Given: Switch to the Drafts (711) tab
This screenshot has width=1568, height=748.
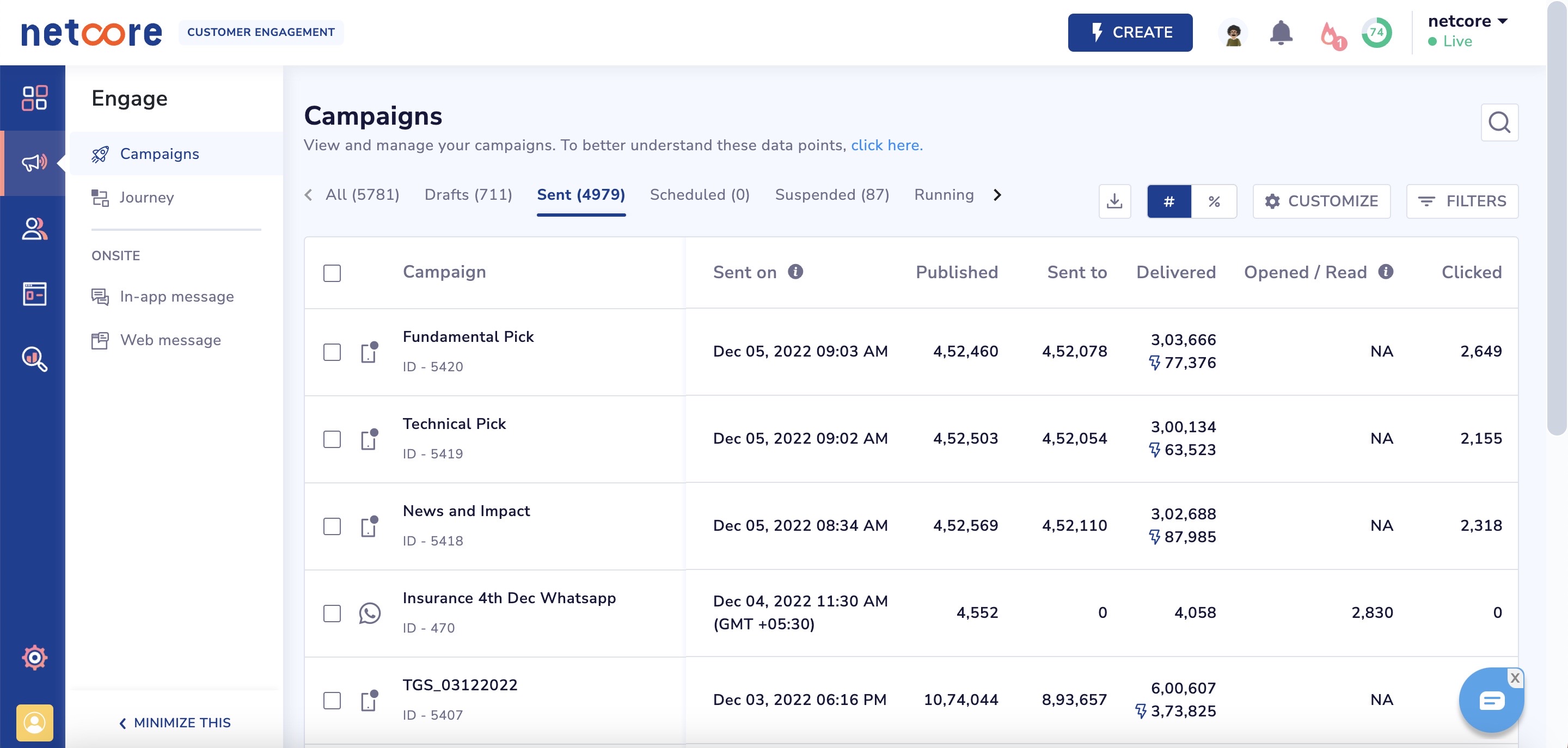Looking at the screenshot, I should click(468, 195).
